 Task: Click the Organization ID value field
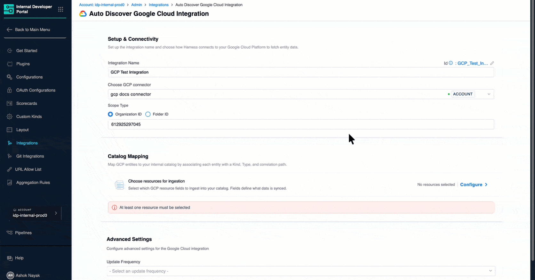(301, 124)
